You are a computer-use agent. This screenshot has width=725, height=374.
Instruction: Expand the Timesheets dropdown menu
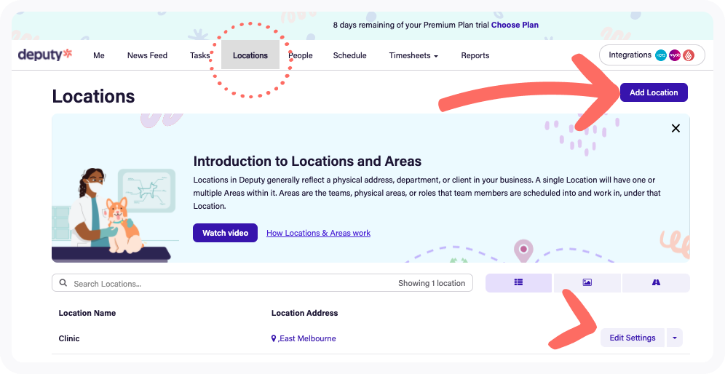[x=413, y=55]
